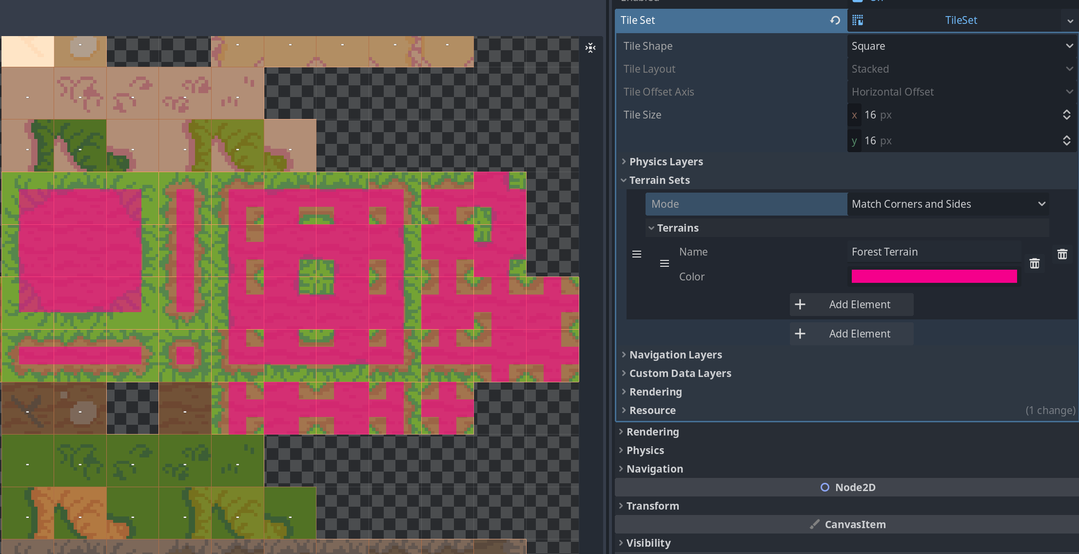Collapse the Terrain Sets section
The height and width of the screenshot is (554, 1079).
(624, 180)
